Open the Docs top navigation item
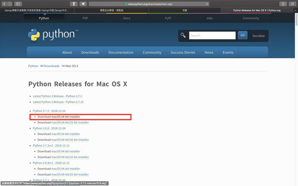 127,18
